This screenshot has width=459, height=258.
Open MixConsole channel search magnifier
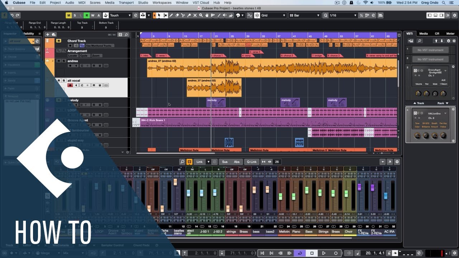pyautogui.click(x=182, y=162)
